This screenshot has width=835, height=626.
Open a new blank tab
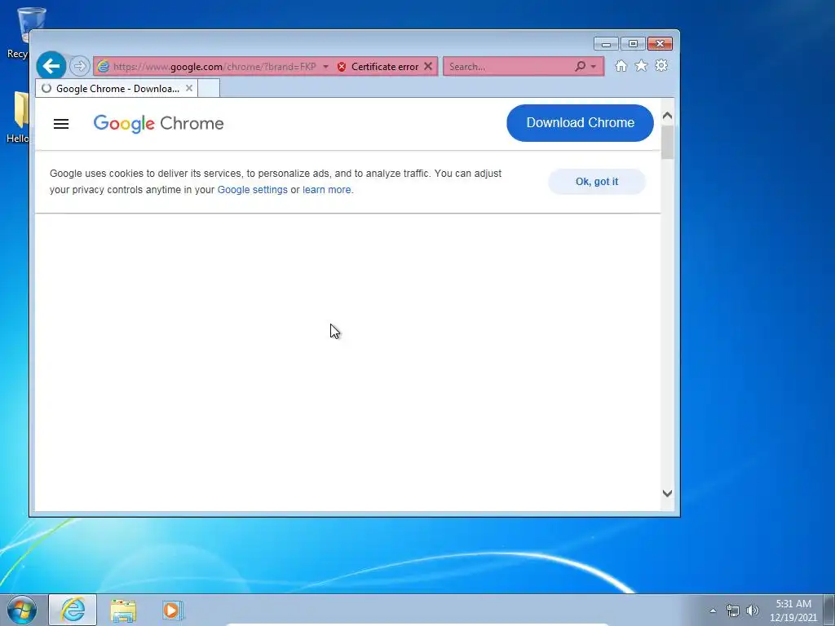coord(209,88)
